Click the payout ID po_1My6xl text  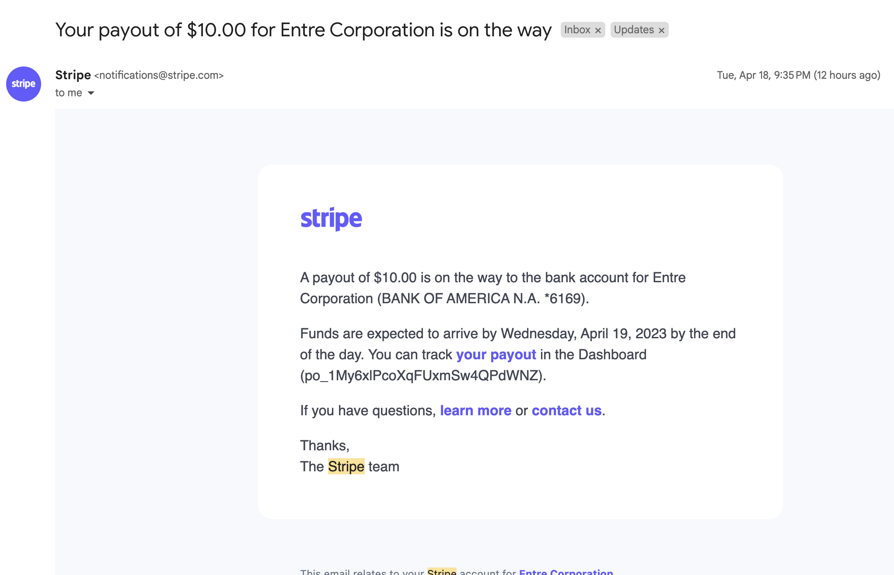pyautogui.click(x=423, y=375)
